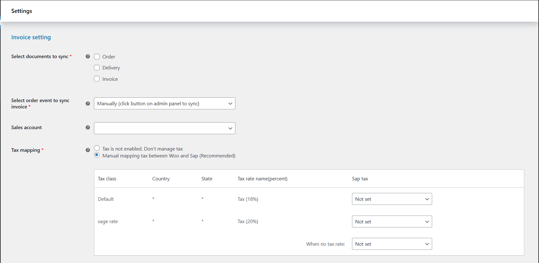Open Sap tax dropdown for Tax (18%)

[392, 199]
